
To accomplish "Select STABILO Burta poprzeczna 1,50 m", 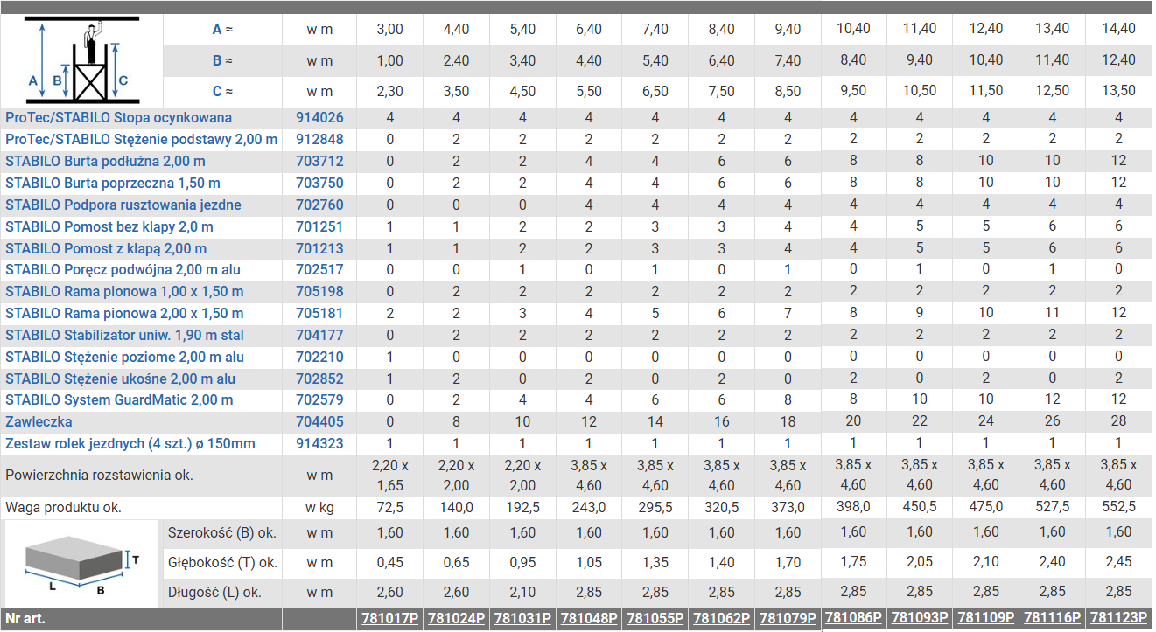I will click(113, 184).
